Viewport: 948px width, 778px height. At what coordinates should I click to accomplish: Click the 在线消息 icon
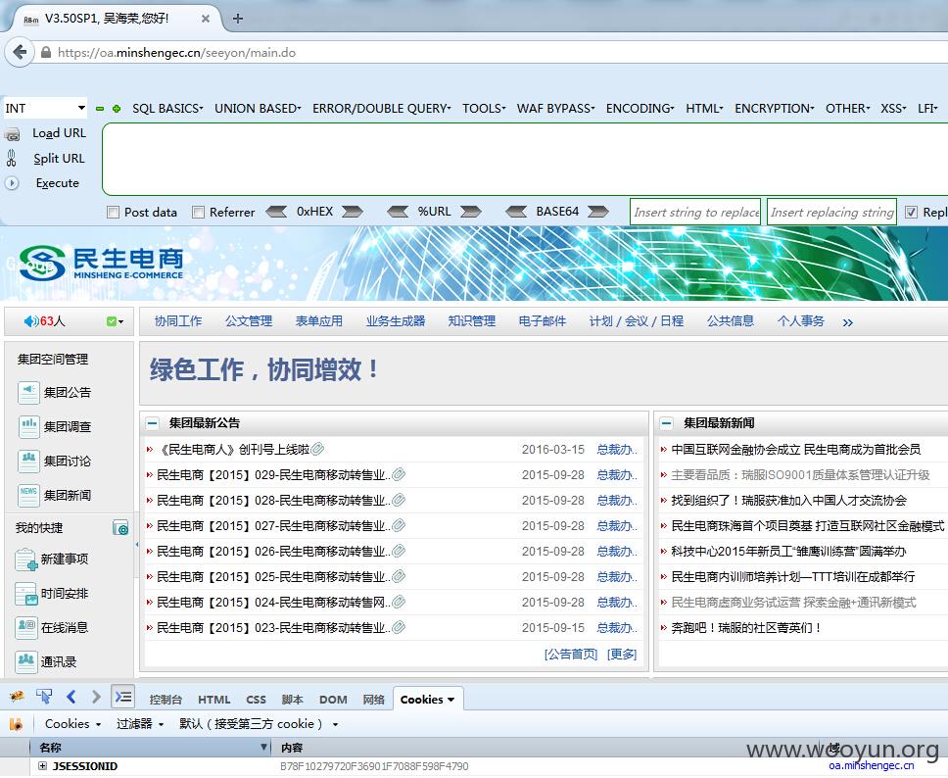click(26, 628)
